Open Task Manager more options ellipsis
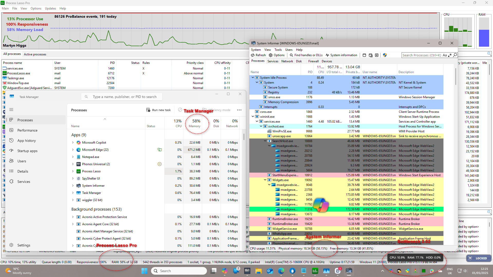 tap(239, 110)
